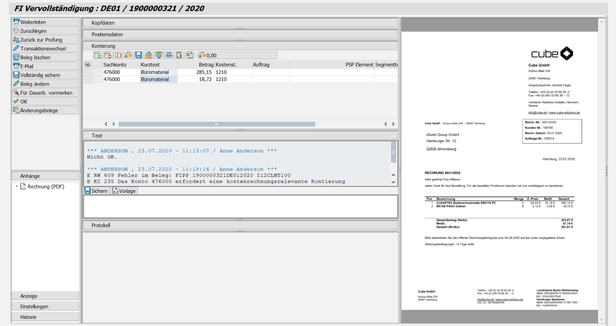The image size is (616, 326).
Task: Click the Vollständig sichern button
Action: point(45,75)
